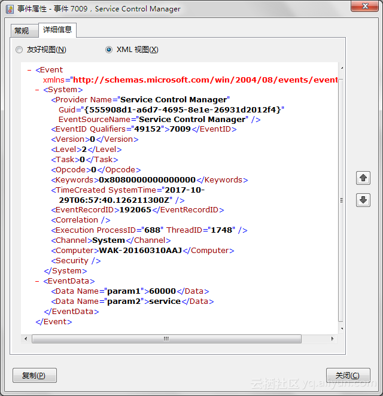Click the vertical scrollbar down arrow
The height and width of the screenshot is (396, 383).
pos(342,328)
